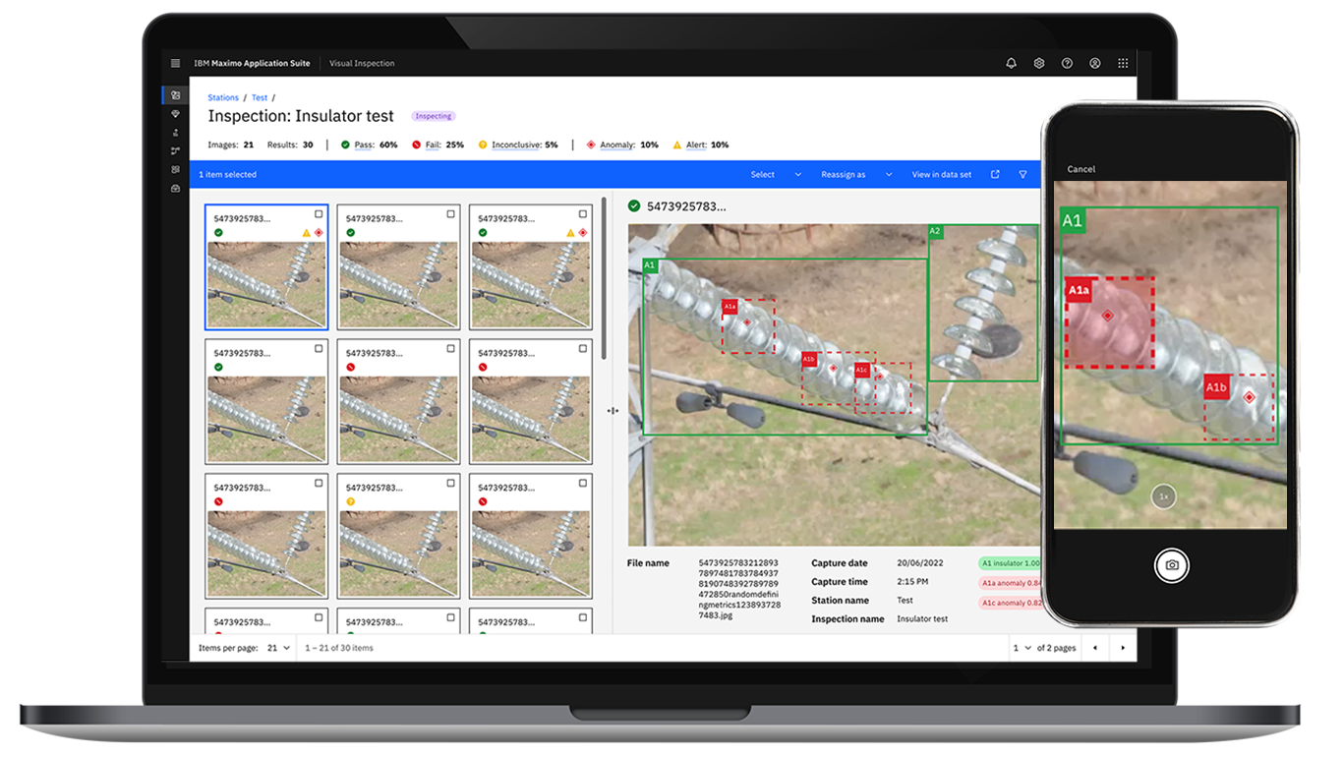Tap the 1x zoom control in the phone camera view
1343x757 pixels.
click(1163, 496)
